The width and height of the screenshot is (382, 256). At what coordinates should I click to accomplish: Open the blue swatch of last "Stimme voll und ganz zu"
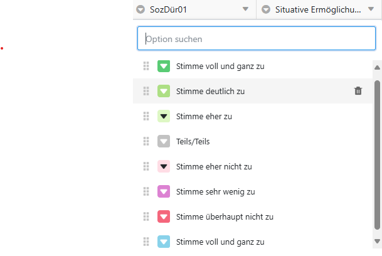[164, 242]
